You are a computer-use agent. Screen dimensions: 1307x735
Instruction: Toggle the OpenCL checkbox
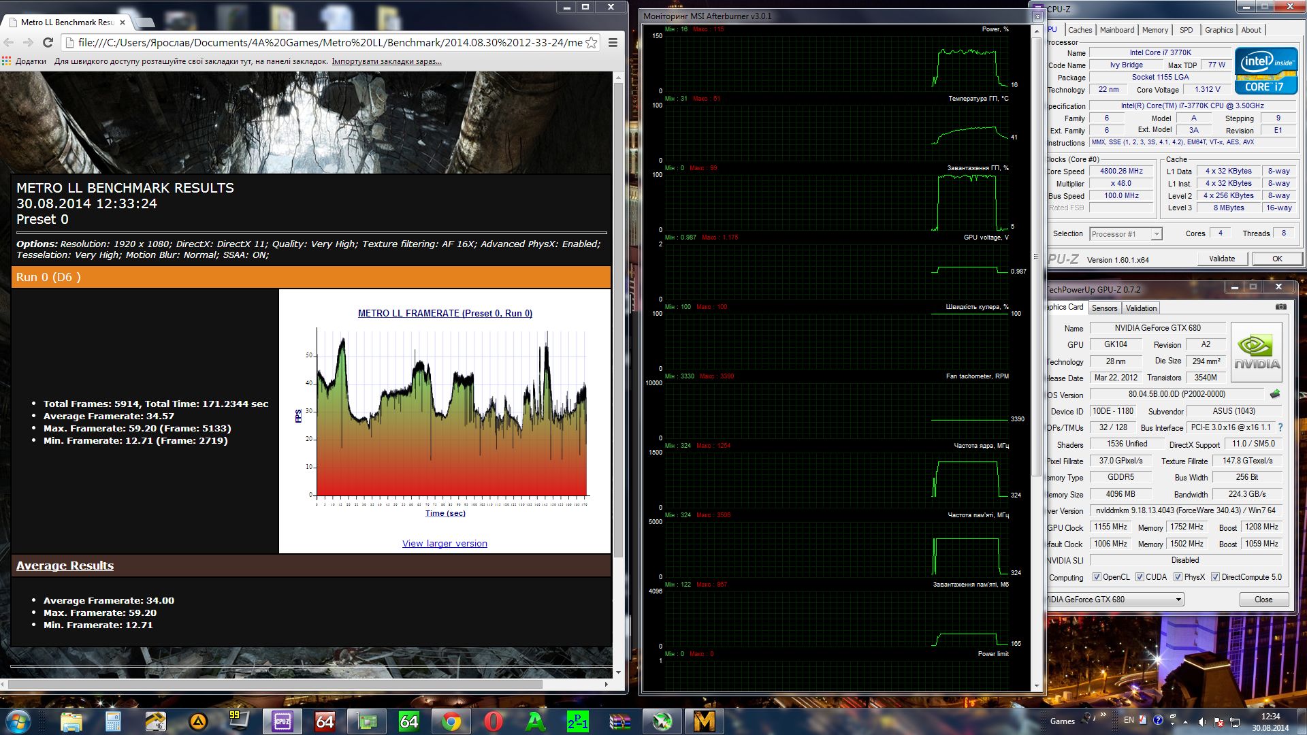point(1097,577)
